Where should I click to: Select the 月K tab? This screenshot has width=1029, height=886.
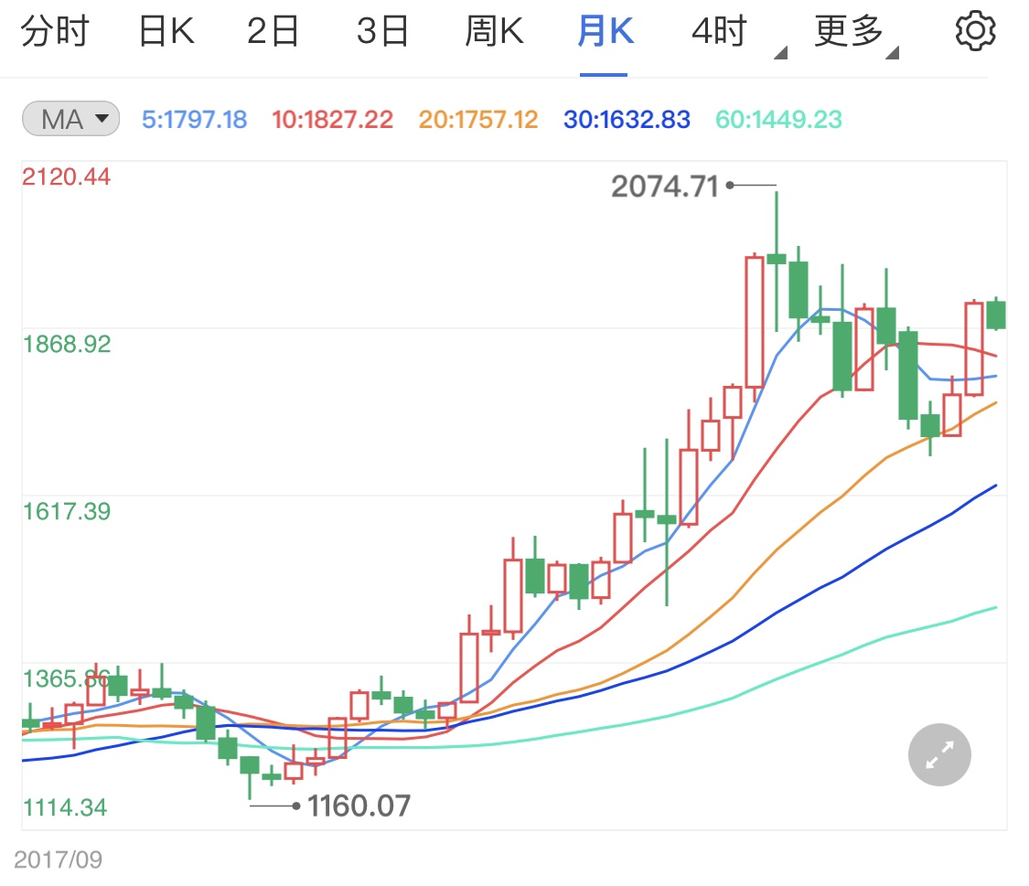tap(606, 31)
